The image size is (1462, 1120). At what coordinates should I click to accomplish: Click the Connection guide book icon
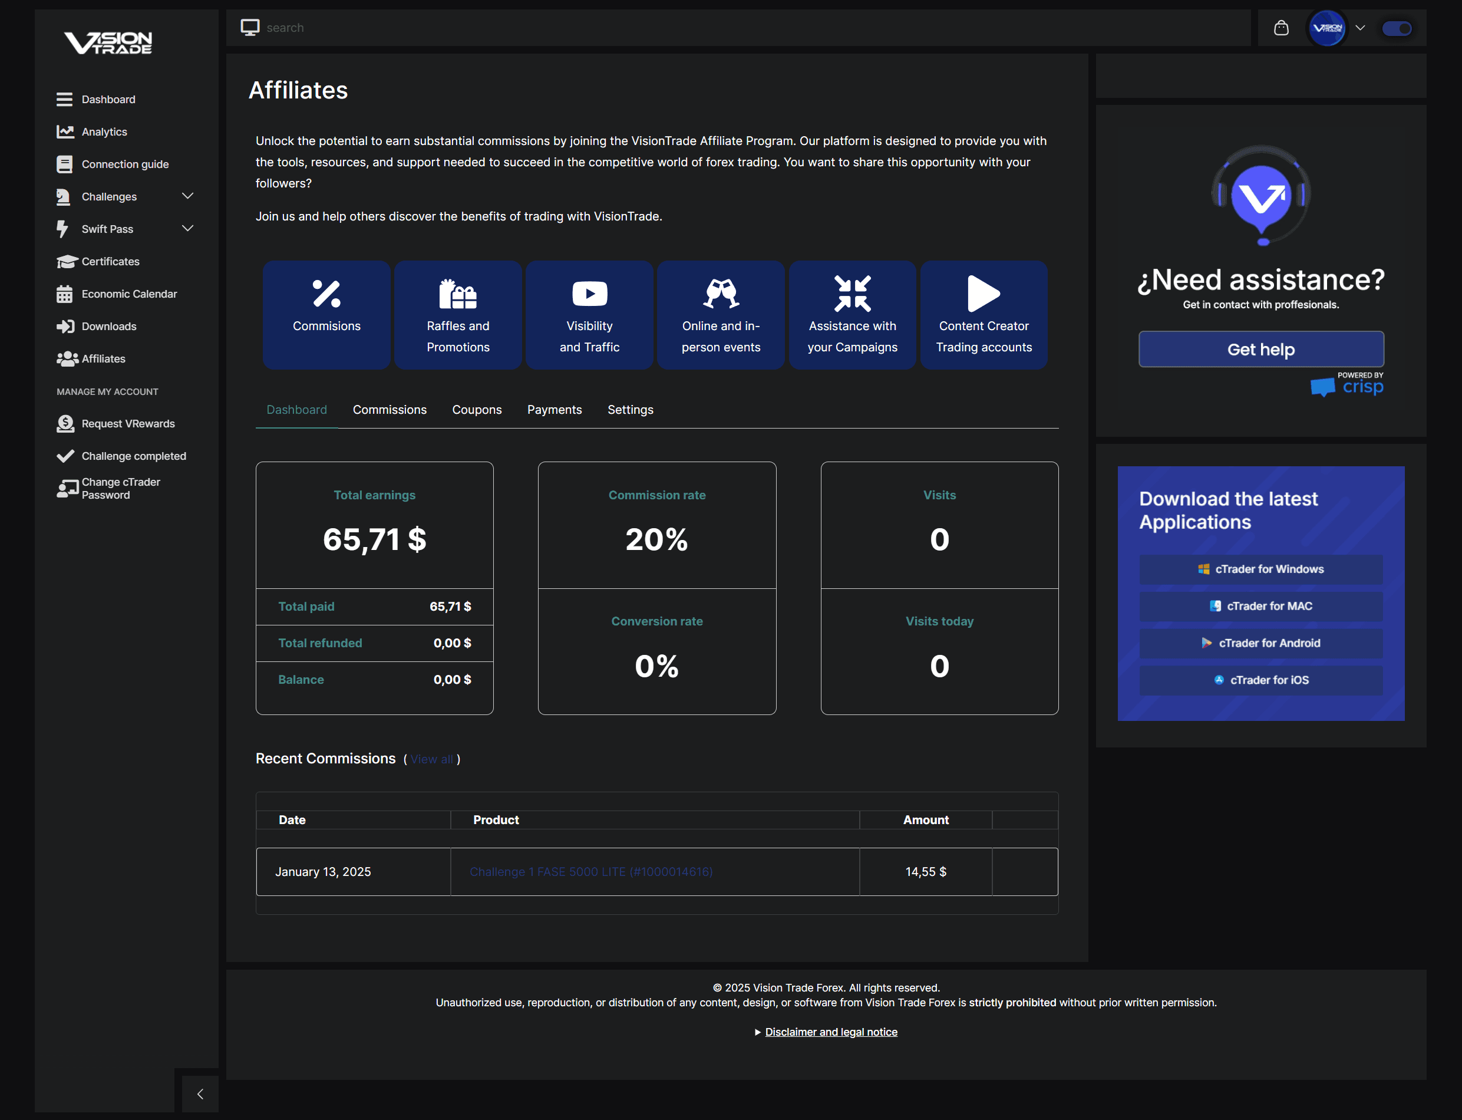tap(65, 164)
